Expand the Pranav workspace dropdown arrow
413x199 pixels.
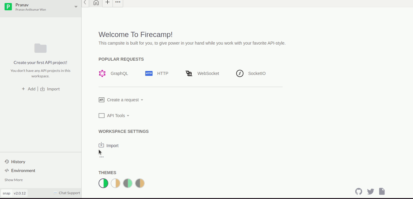(x=76, y=7)
